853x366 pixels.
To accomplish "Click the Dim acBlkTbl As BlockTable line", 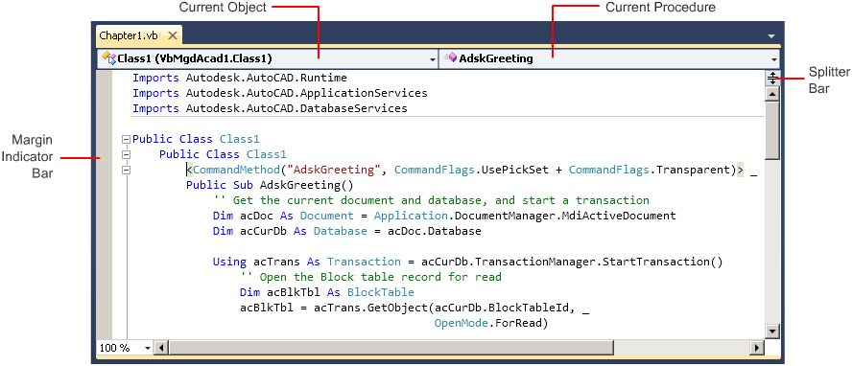I will (327, 292).
